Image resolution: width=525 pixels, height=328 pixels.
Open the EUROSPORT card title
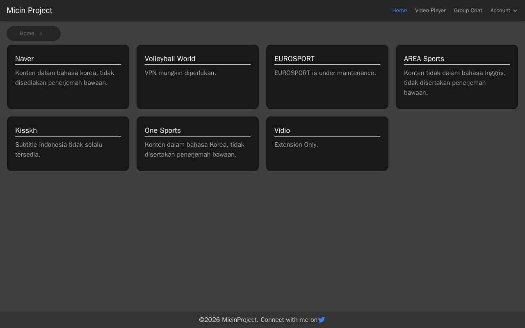(294, 59)
